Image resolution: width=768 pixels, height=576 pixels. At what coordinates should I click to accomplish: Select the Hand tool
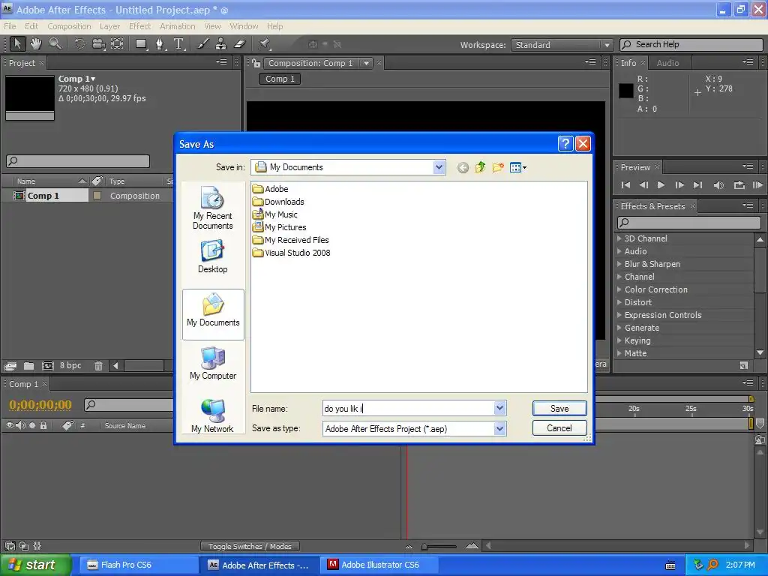[36, 44]
